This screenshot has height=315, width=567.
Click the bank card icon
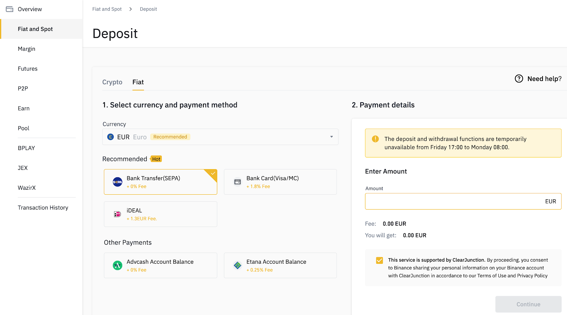click(x=237, y=182)
